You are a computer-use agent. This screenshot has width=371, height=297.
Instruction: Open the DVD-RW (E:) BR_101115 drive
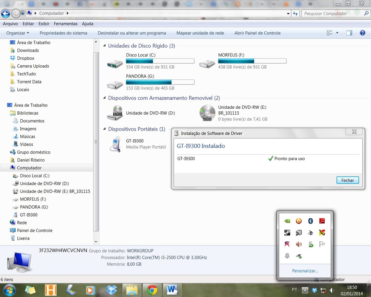207,113
